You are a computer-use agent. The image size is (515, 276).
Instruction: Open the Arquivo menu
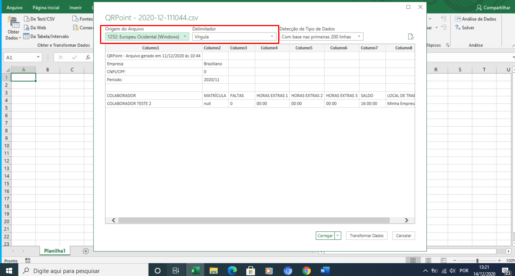tap(14, 8)
